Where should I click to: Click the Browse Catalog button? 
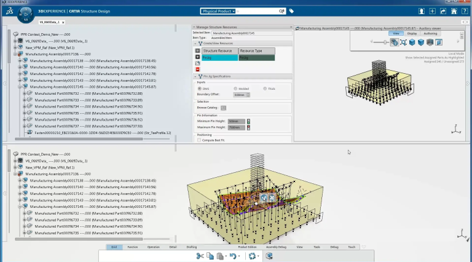(223, 108)
